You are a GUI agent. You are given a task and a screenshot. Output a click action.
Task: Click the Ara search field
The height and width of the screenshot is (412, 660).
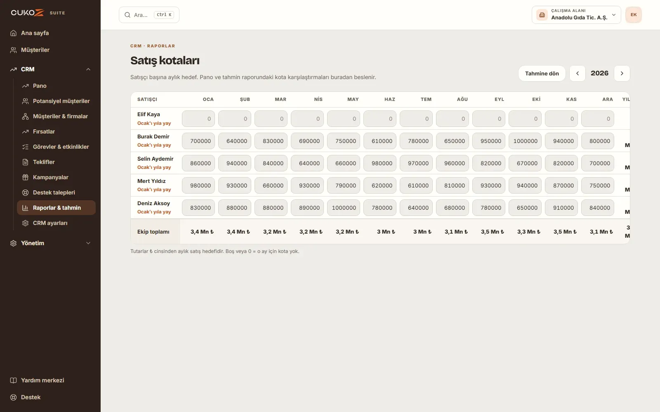click(149, 15)
